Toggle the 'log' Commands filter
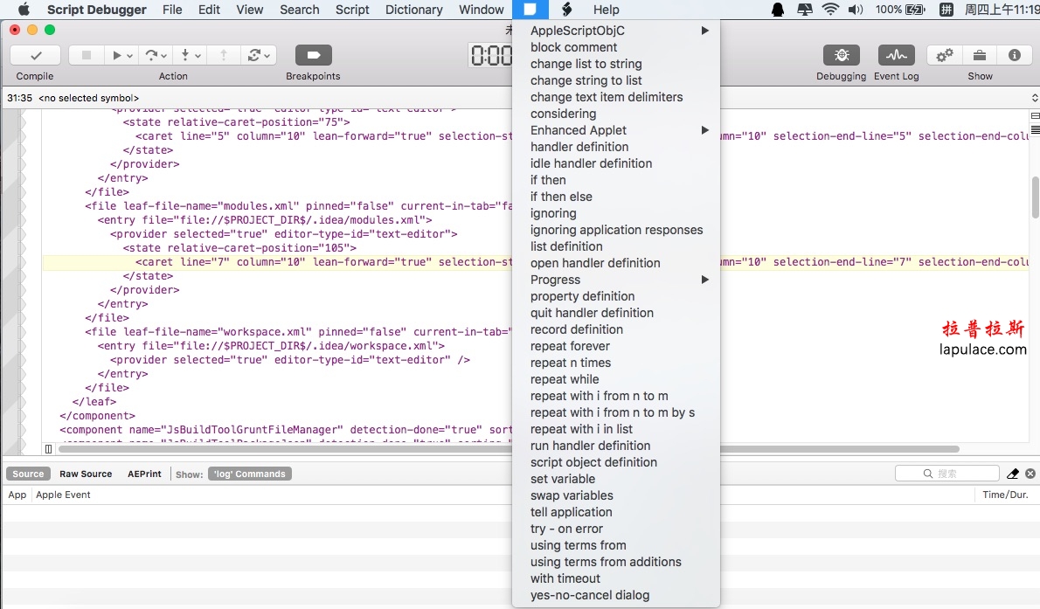This screenshot has width=1040, height=609. tap(250, 474)
